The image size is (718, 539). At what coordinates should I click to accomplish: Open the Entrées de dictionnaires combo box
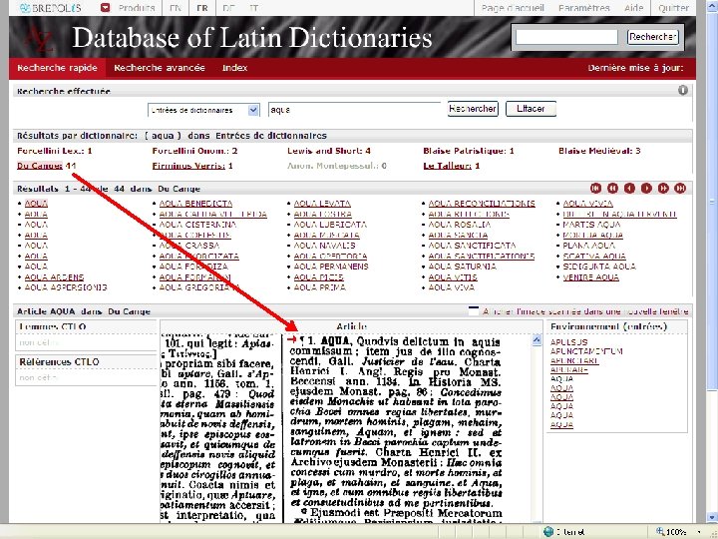click(x=203, y=110)
